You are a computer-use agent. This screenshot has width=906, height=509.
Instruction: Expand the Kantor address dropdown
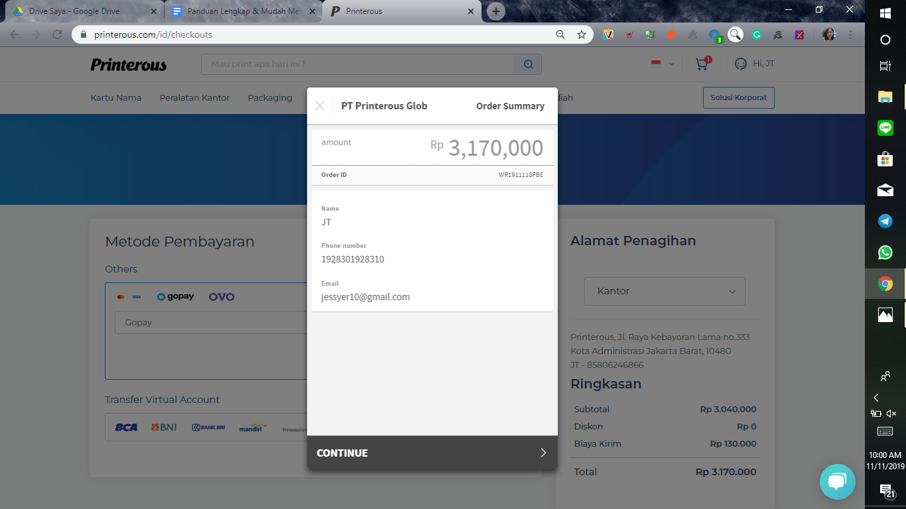pos(665,291)
